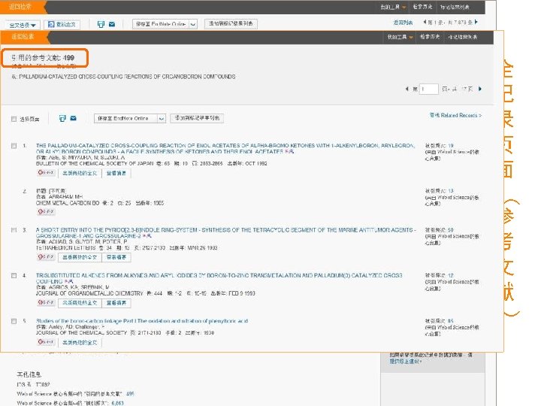Tick checkbox for reference 5
The image size is (541, 406).
[x=14, y=321]
